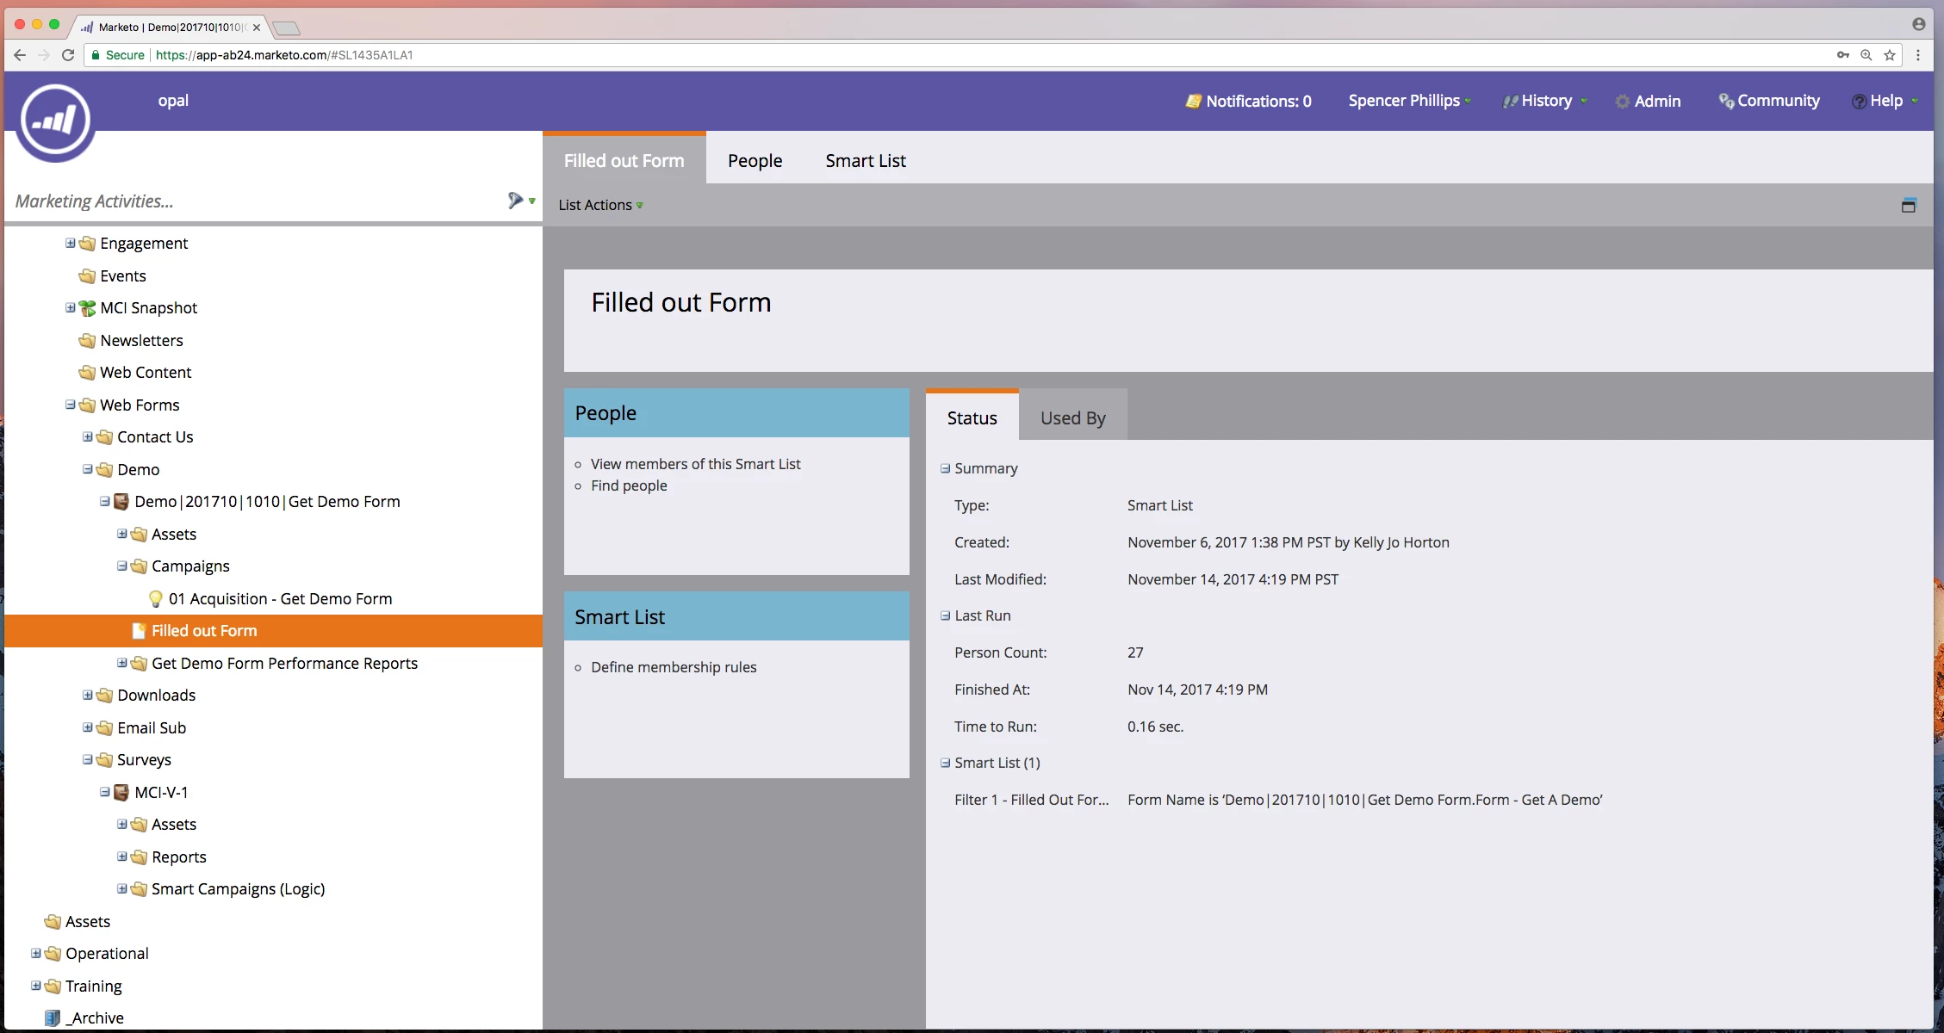1944x1033 pixels.
Task: Collapse the Summary section toggle
Action: click(945, 468)
